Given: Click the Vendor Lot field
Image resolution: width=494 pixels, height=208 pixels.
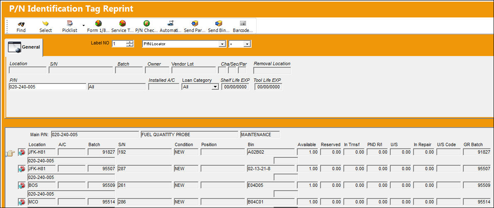Looking at the screenshot, I should pyautogui.click(x=193, y=70).
